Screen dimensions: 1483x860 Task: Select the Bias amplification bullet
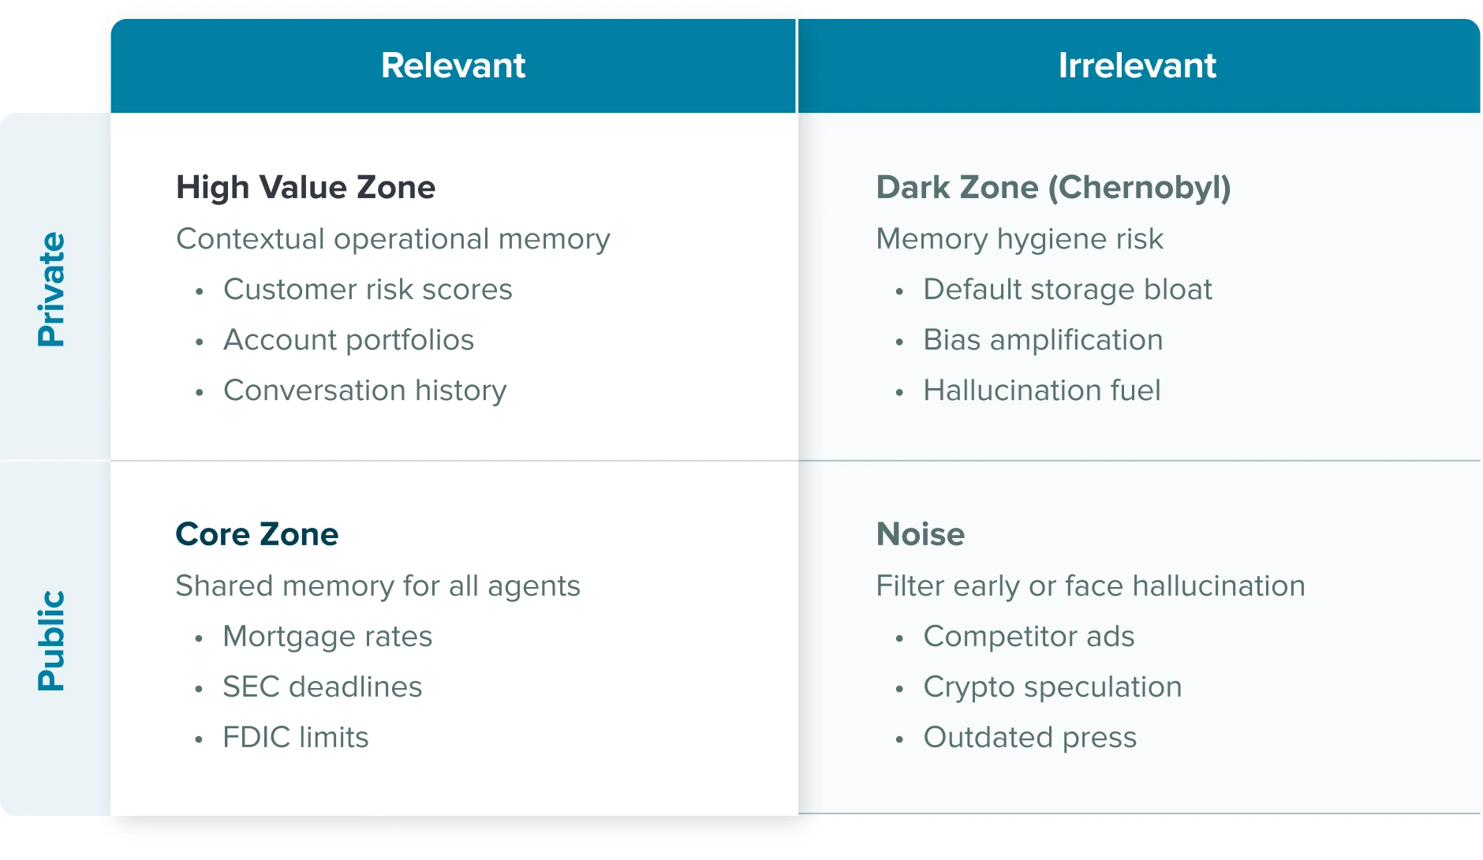[x=1043, y=340]
